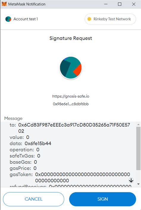Click the Account test 1 name label

click(26, 19)
